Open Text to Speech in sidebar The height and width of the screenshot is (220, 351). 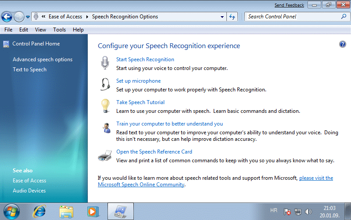[29, 70]
